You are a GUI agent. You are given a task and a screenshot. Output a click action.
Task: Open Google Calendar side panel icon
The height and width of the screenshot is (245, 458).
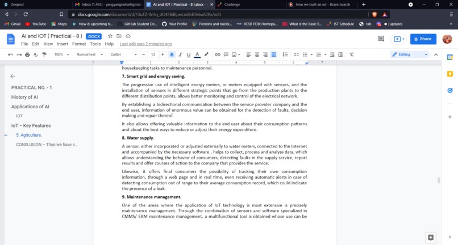pyautogui.click(x=450, y=57)
